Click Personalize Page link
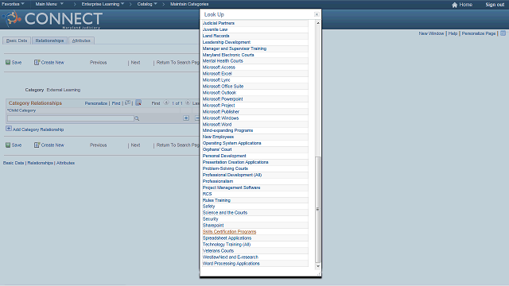 (x=479, y=33)
